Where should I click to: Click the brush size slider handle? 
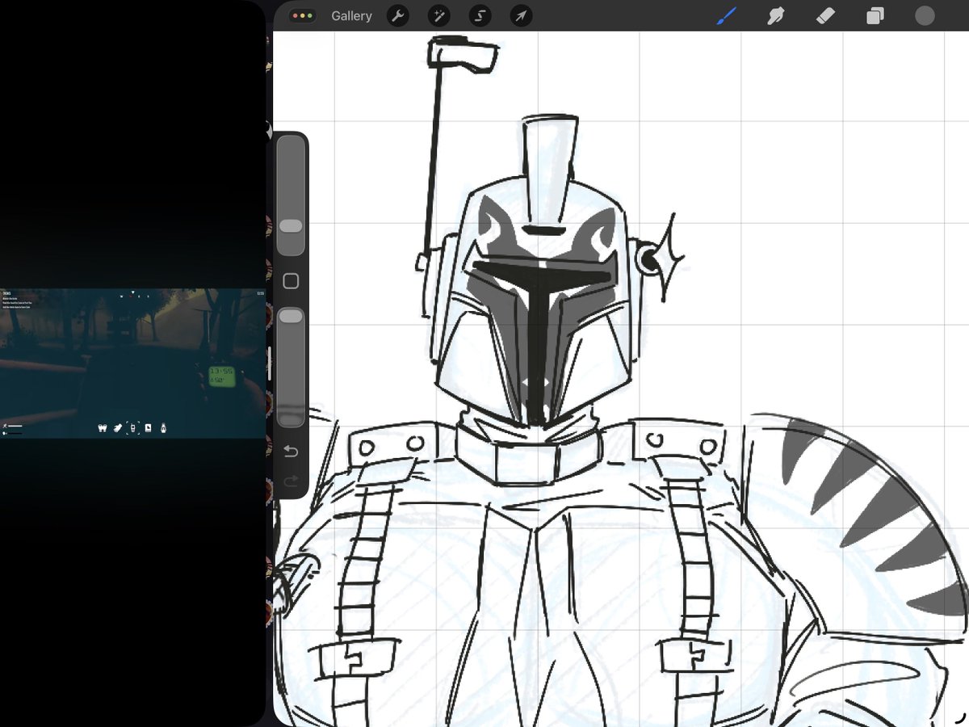click(x=291, y=225)
